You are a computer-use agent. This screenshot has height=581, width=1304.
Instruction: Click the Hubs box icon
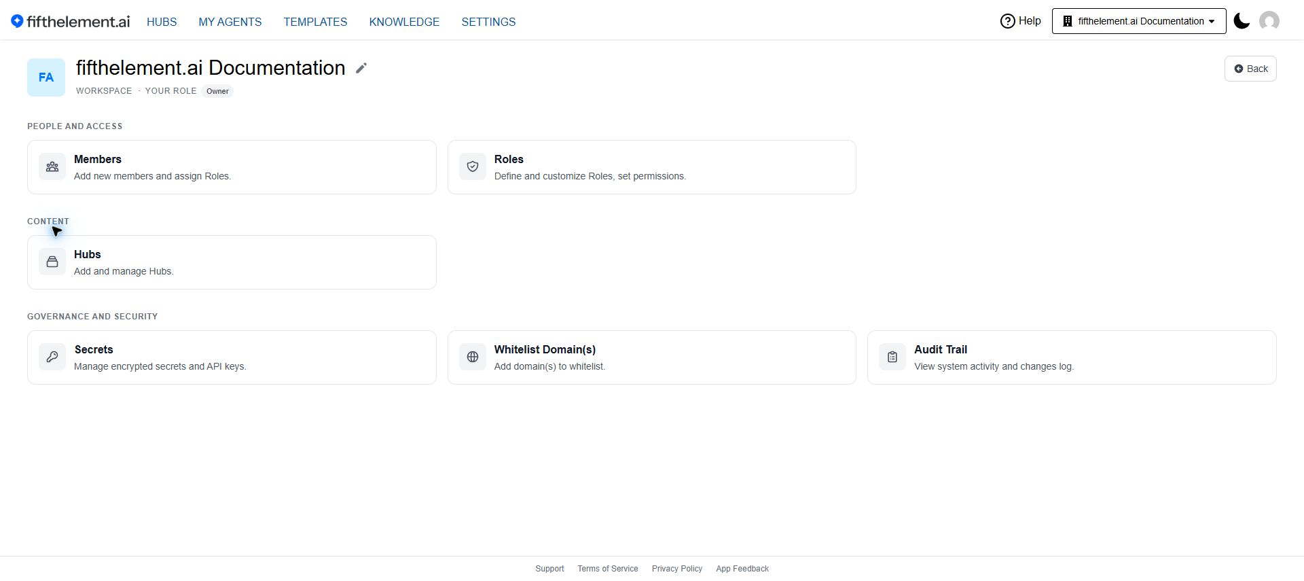tap(52, 262)
